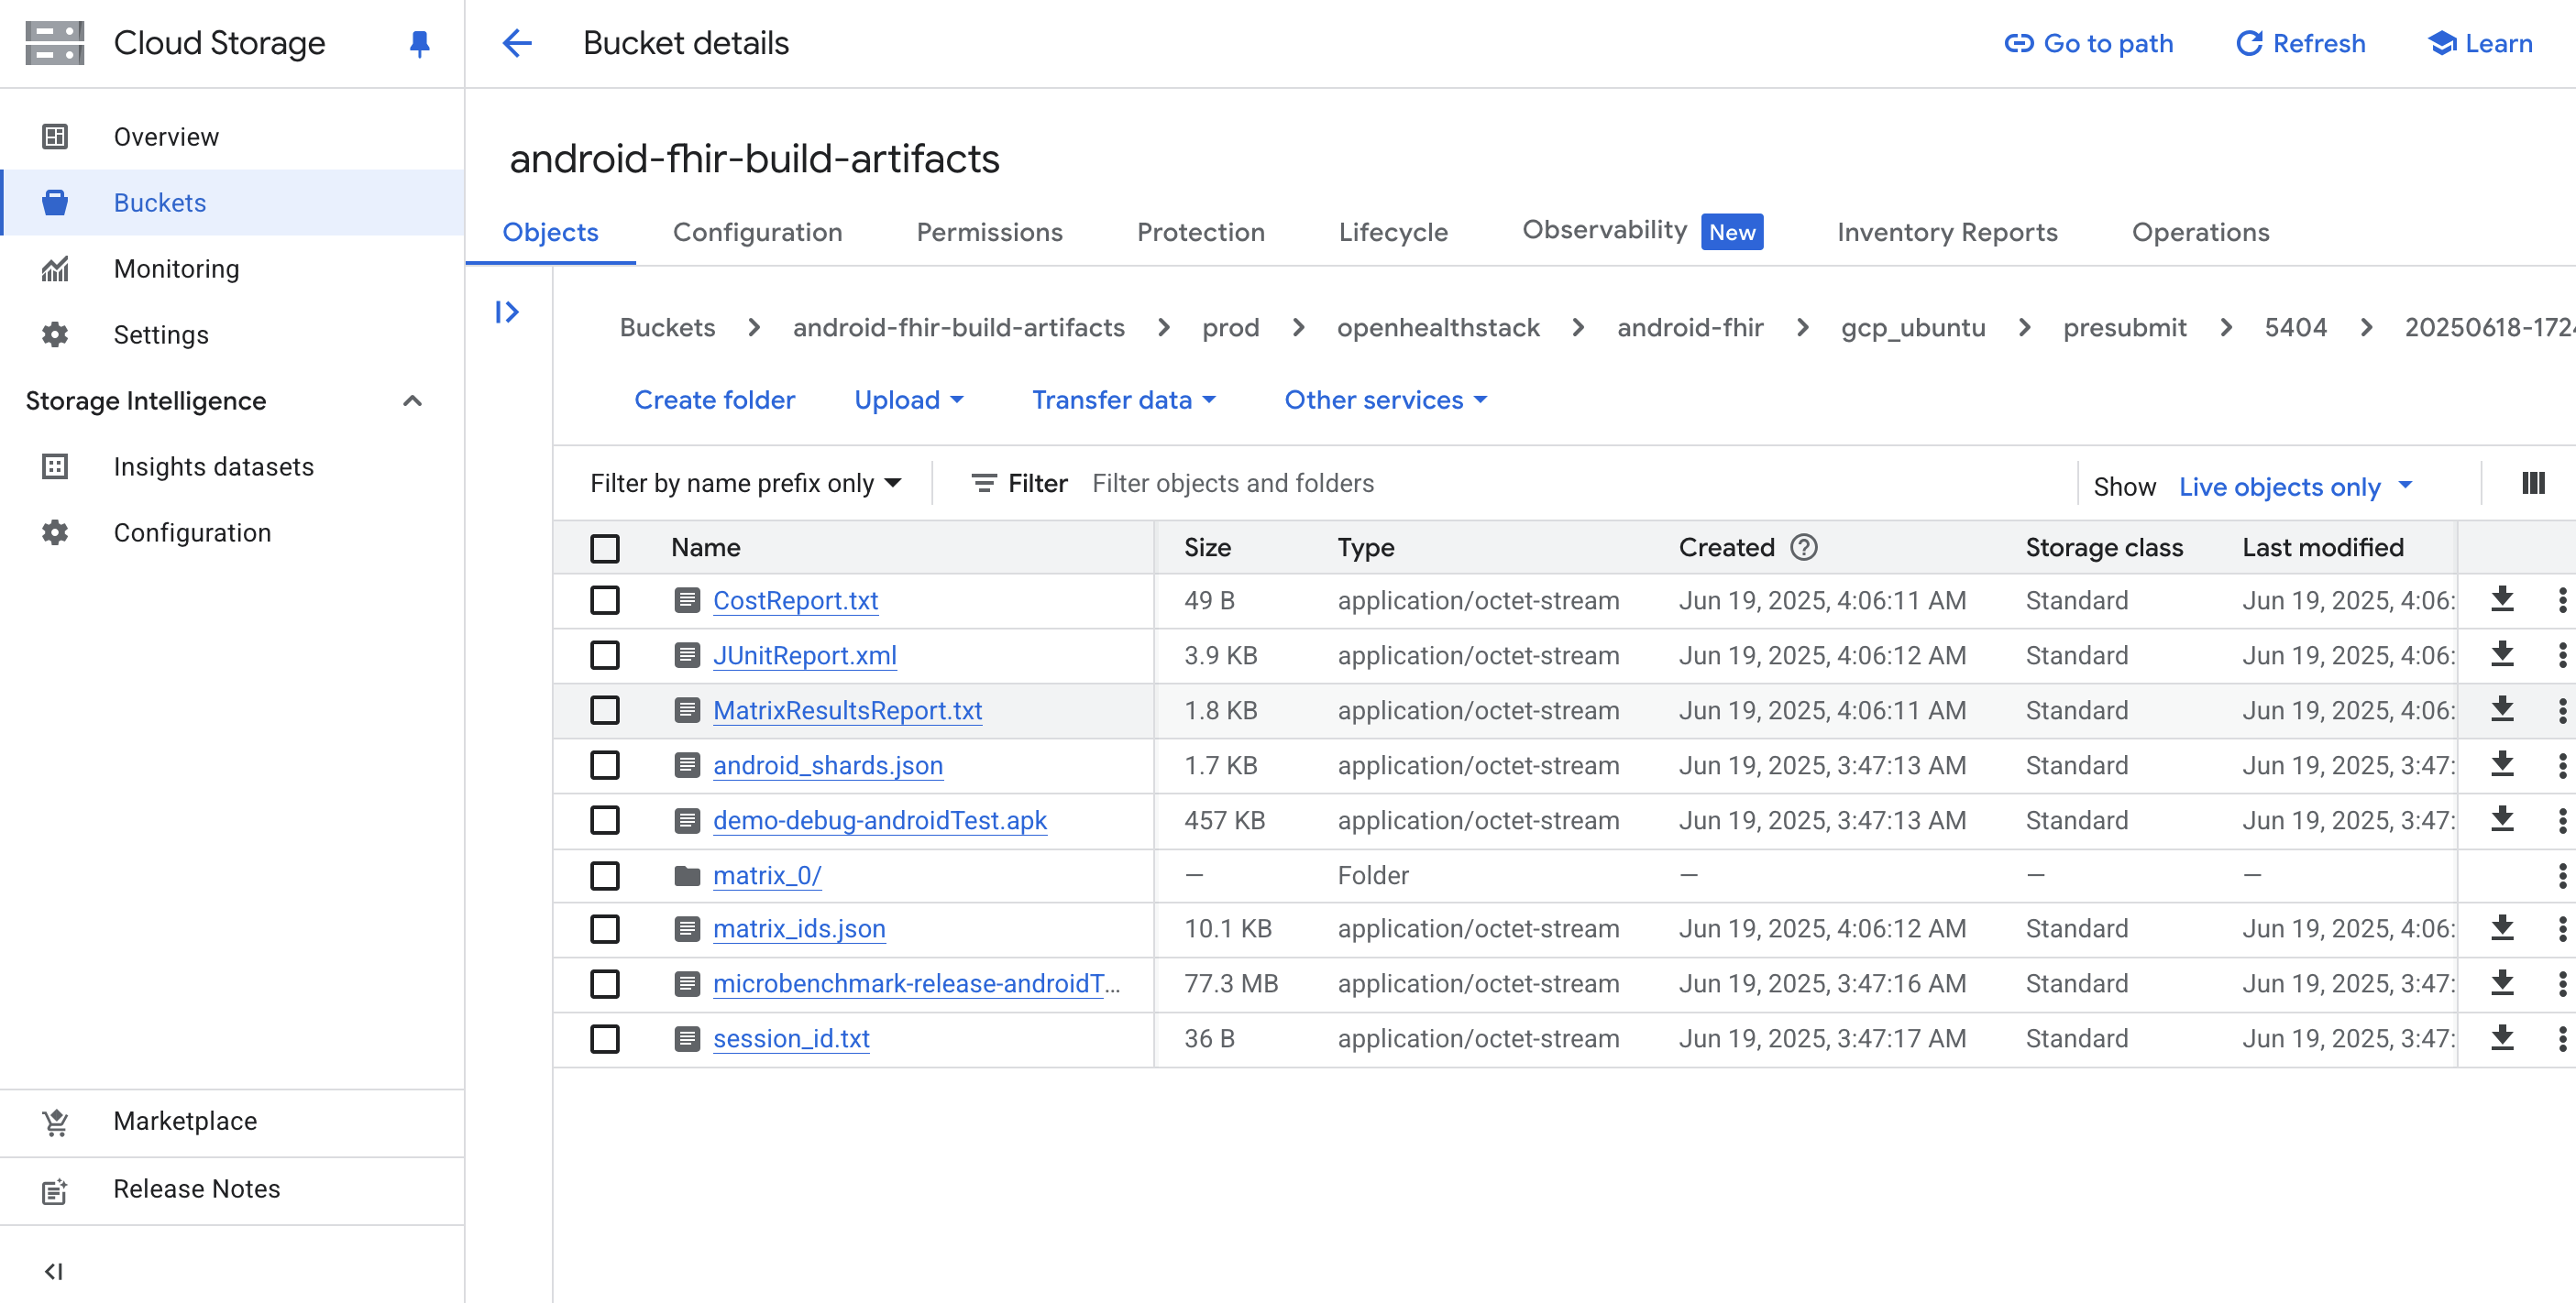Open Configuration under Storage Intelligence
Viewport: 2576px width, 1303px height.
(x=232, y=532)
